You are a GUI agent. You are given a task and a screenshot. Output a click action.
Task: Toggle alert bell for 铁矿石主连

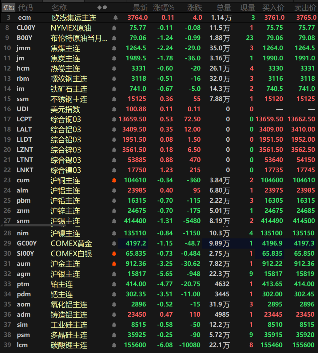(114, 89)
